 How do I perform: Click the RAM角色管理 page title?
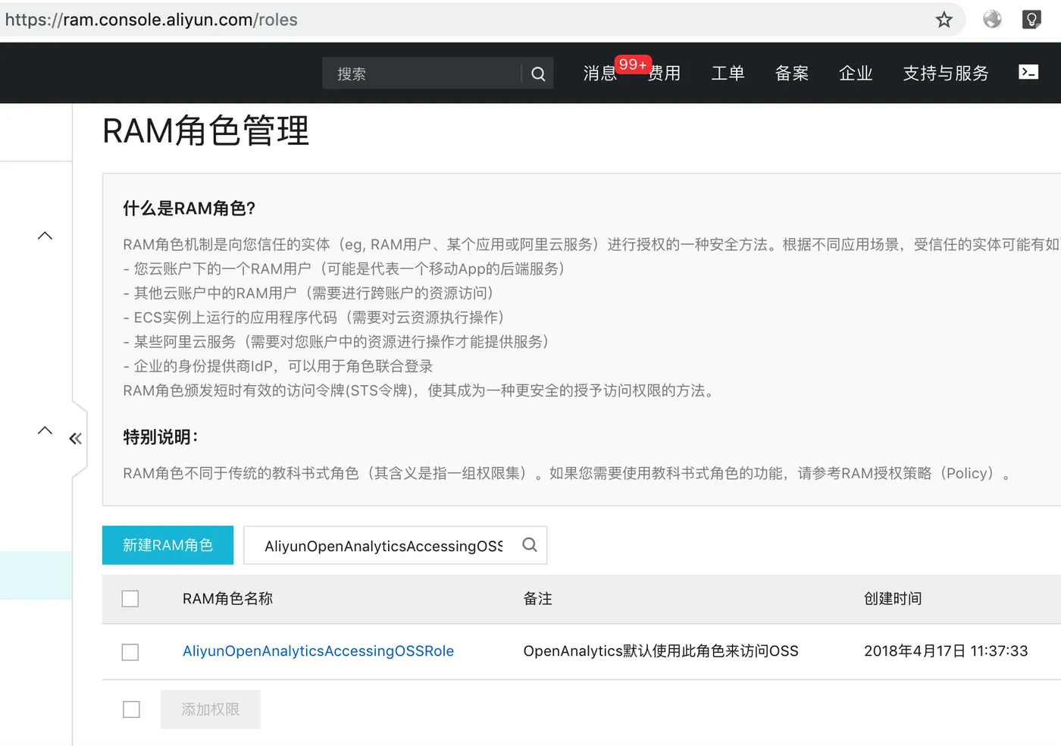coord(205,131)
